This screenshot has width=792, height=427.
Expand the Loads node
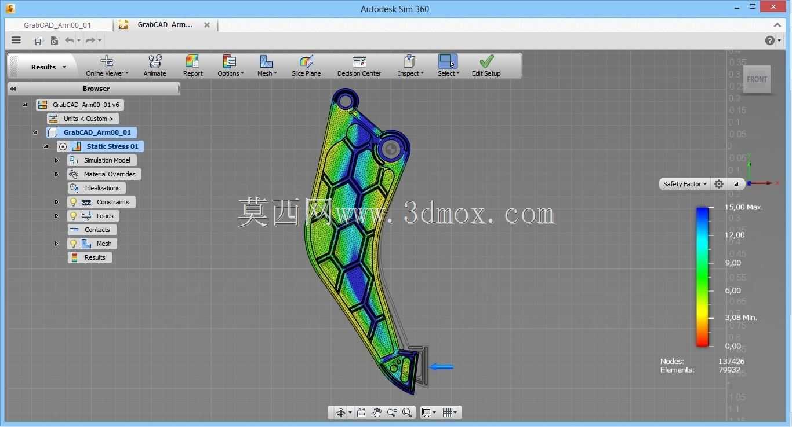pos(56,216)
